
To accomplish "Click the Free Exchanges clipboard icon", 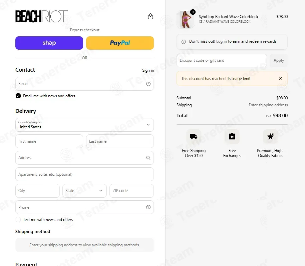I will coord(232,136).
